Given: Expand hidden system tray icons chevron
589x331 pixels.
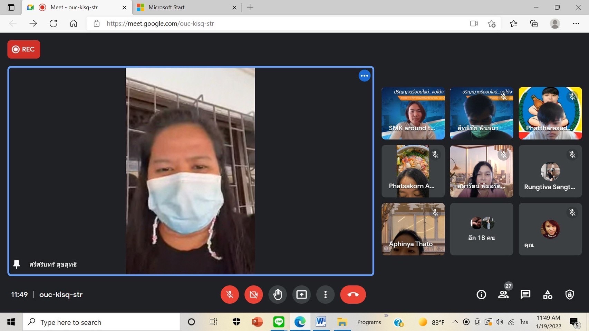Looking at the screenshot, I should point(455,322).
